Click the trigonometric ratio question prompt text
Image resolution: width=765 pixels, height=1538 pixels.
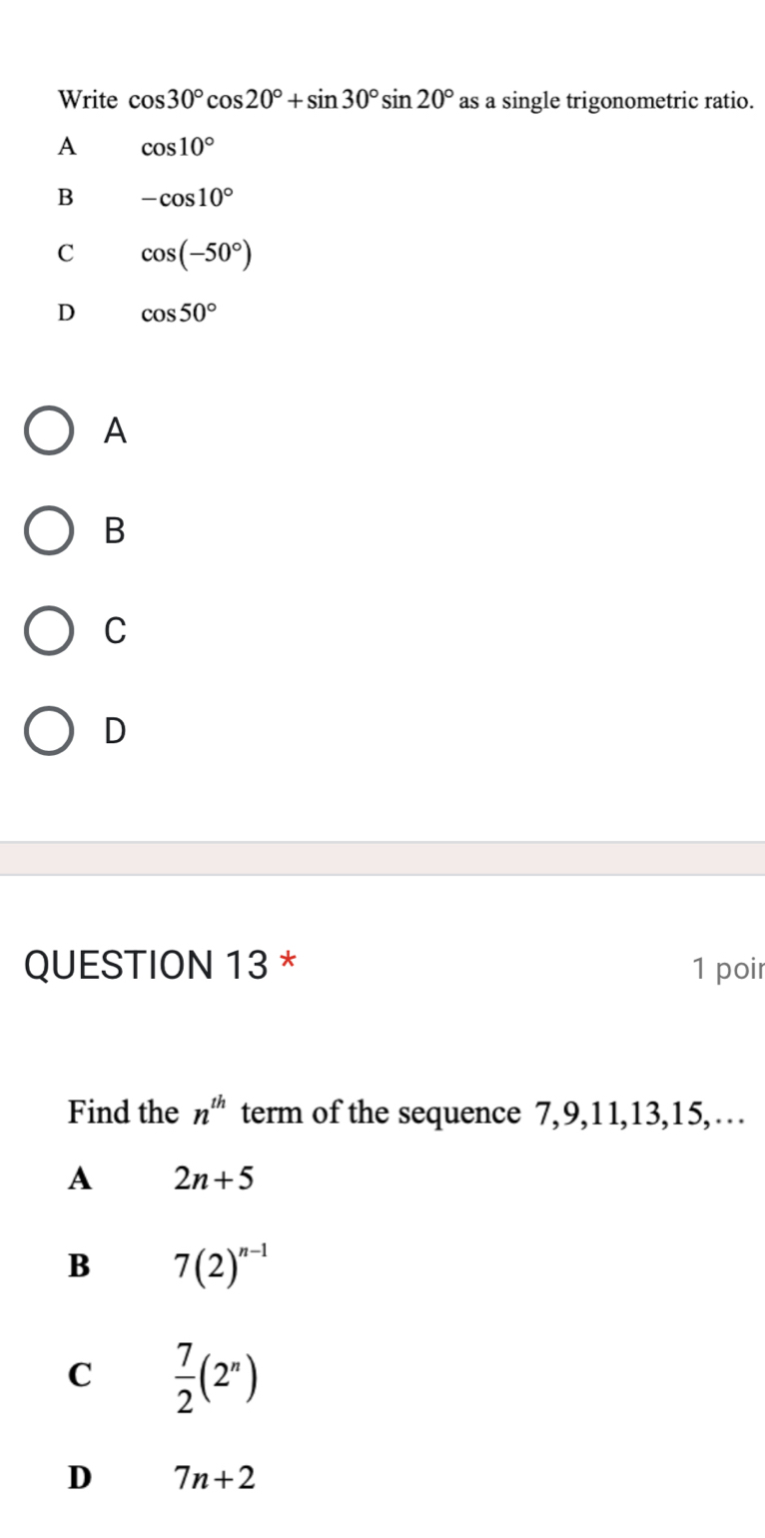pyautogui.click(x=404, y=101)
